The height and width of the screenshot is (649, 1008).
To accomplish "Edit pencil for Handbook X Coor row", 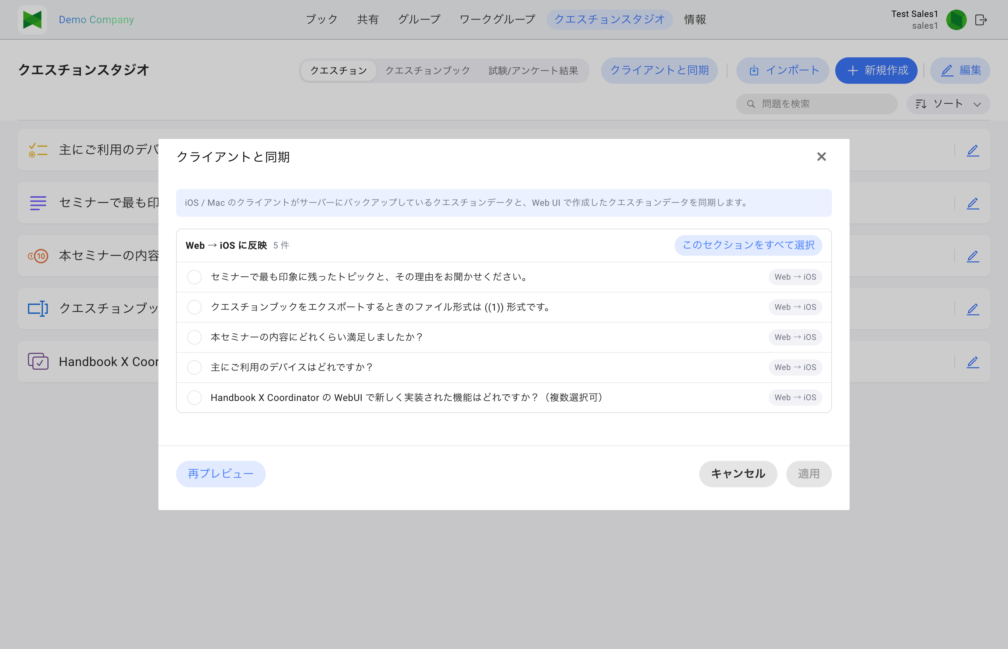I will [x=973, y=362].
